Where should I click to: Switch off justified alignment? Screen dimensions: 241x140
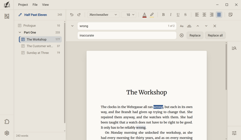click(219, 14)
